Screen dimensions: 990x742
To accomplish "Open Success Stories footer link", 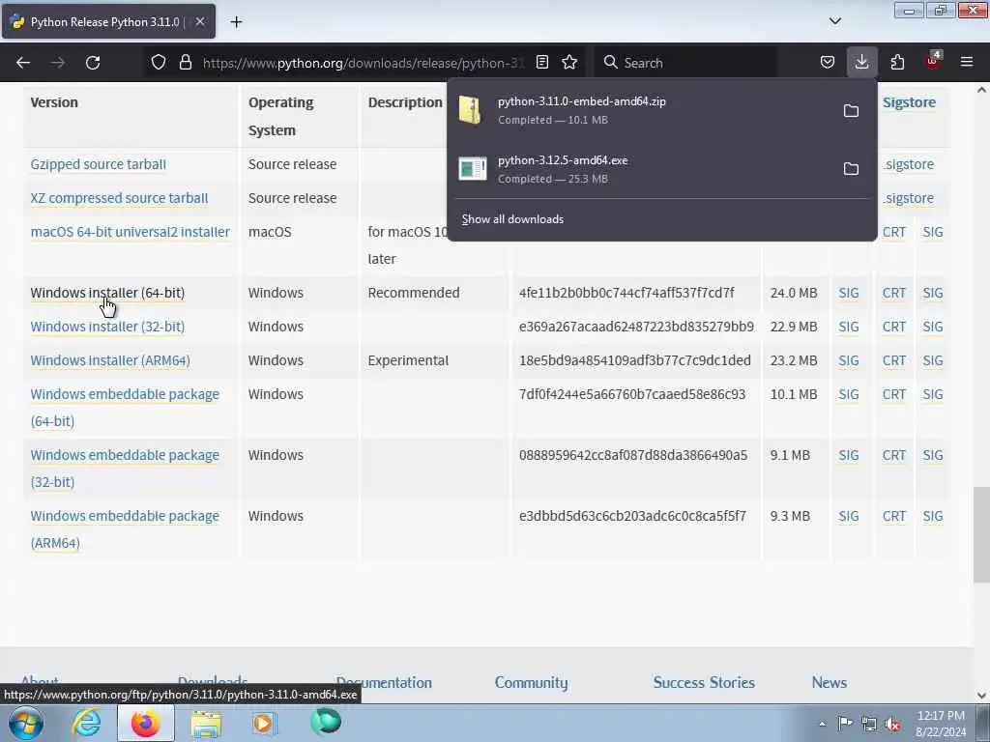I will click(704, 683).
